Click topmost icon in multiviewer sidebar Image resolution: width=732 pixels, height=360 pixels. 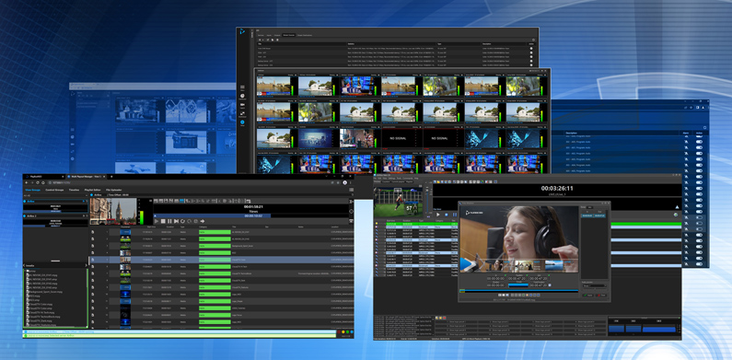tap(242, 87)
